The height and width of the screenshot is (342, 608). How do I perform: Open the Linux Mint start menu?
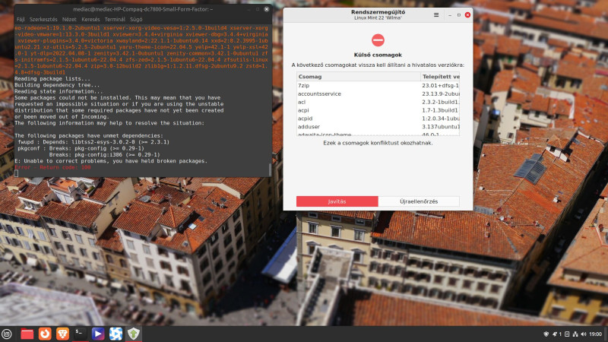[x=7, y=334]
